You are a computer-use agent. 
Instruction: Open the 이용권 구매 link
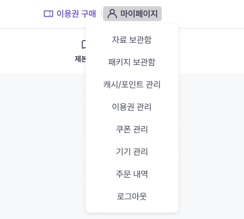point(70,14)
